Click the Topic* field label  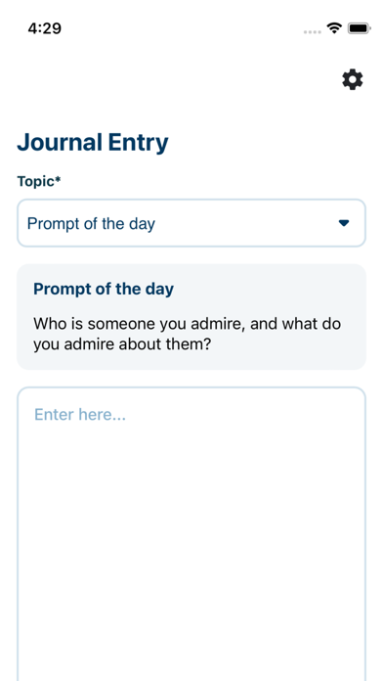click(x=39, y=182)
